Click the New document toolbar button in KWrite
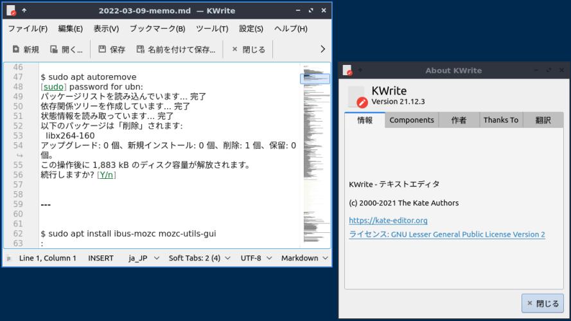This screenshot has height=321, width=571. click(x=26, y=50)
